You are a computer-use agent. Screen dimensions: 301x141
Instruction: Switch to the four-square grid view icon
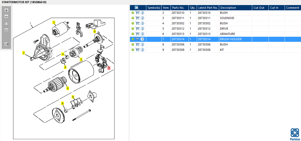click(6, 24)
